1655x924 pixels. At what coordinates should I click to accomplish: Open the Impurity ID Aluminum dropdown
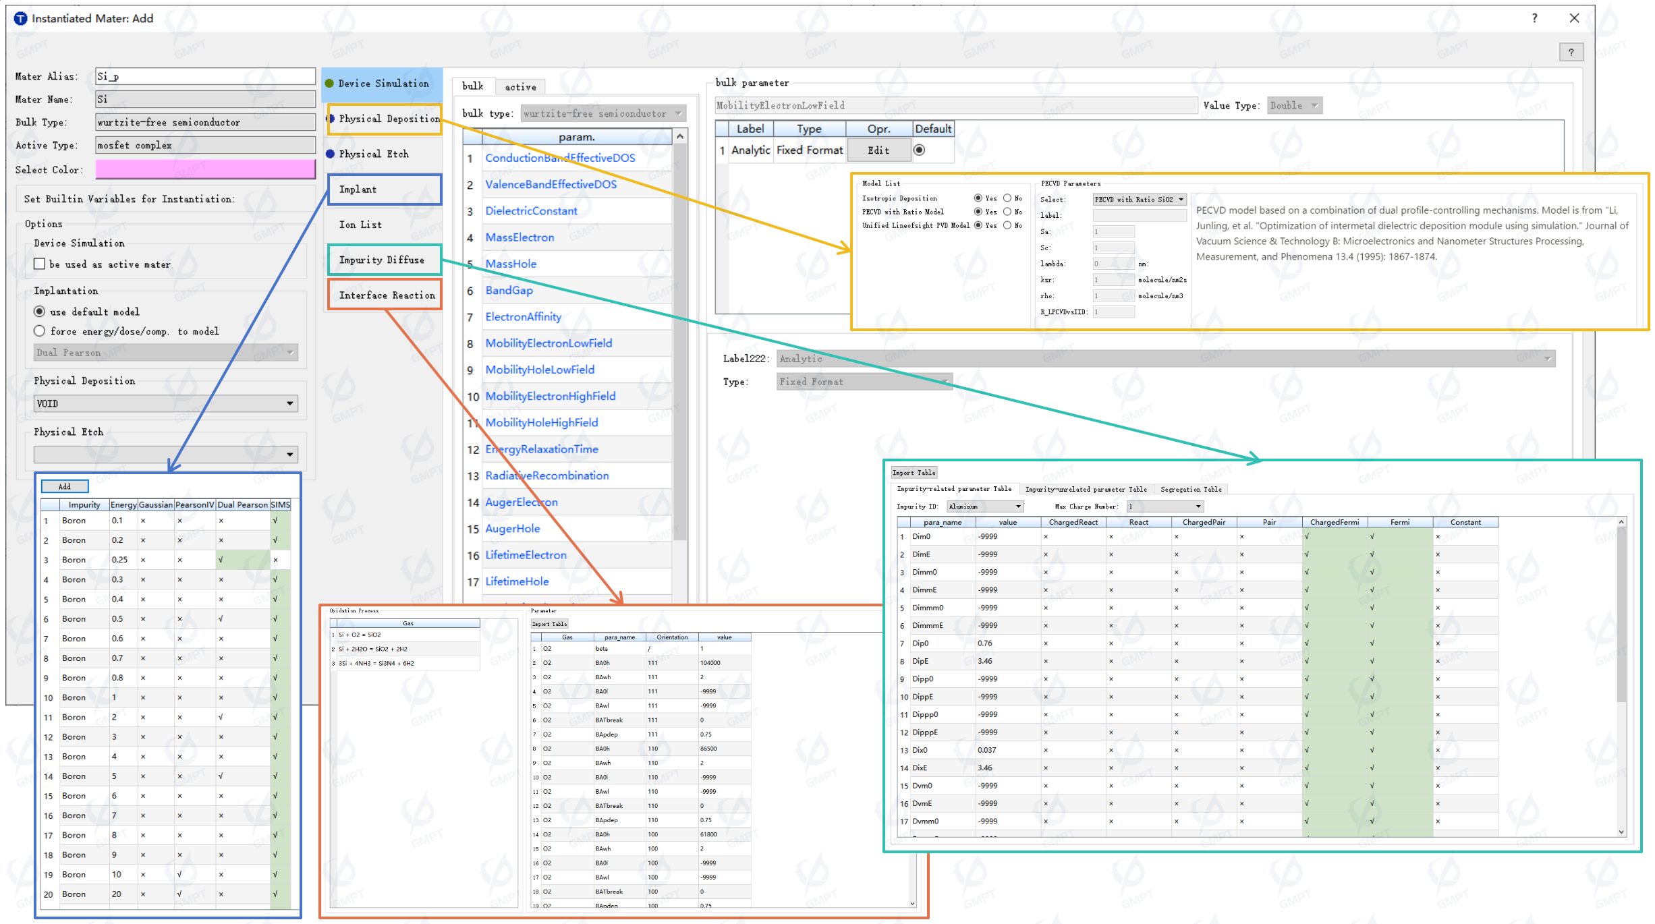985,507
